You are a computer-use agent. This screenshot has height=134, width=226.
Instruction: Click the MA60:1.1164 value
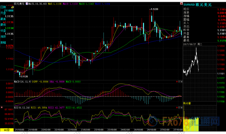102,4
